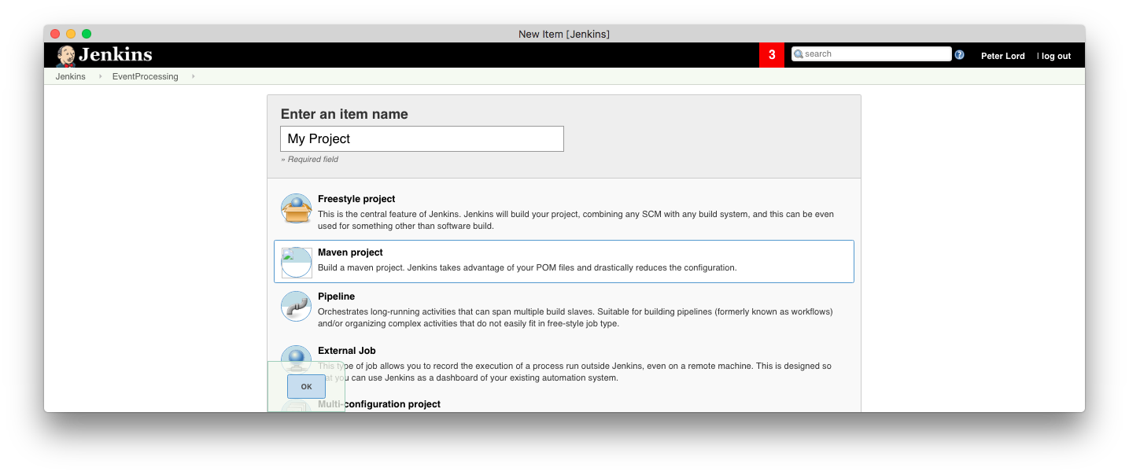This screenshot has height=475, width=1129.
Task: Open the EventProcessing breadcrumb
Action: pyautogui.click(x=146, y=76)
